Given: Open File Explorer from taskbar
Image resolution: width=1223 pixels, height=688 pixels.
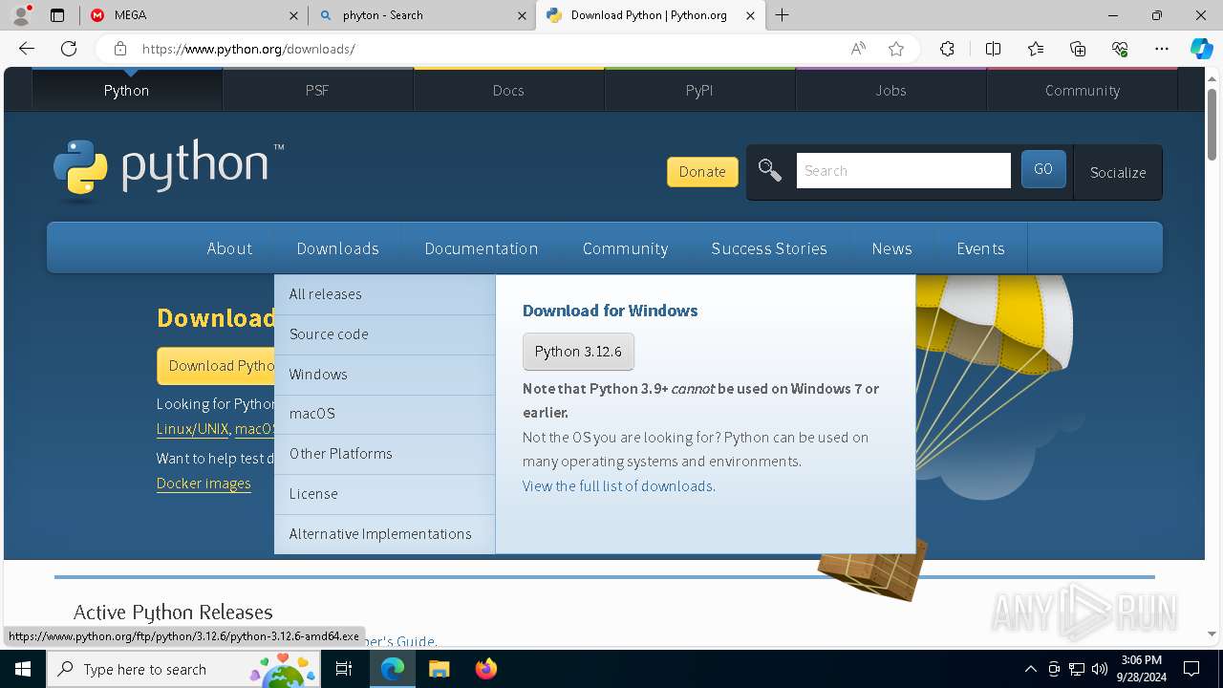Looking at the screenshot, I should pos(439,669).
